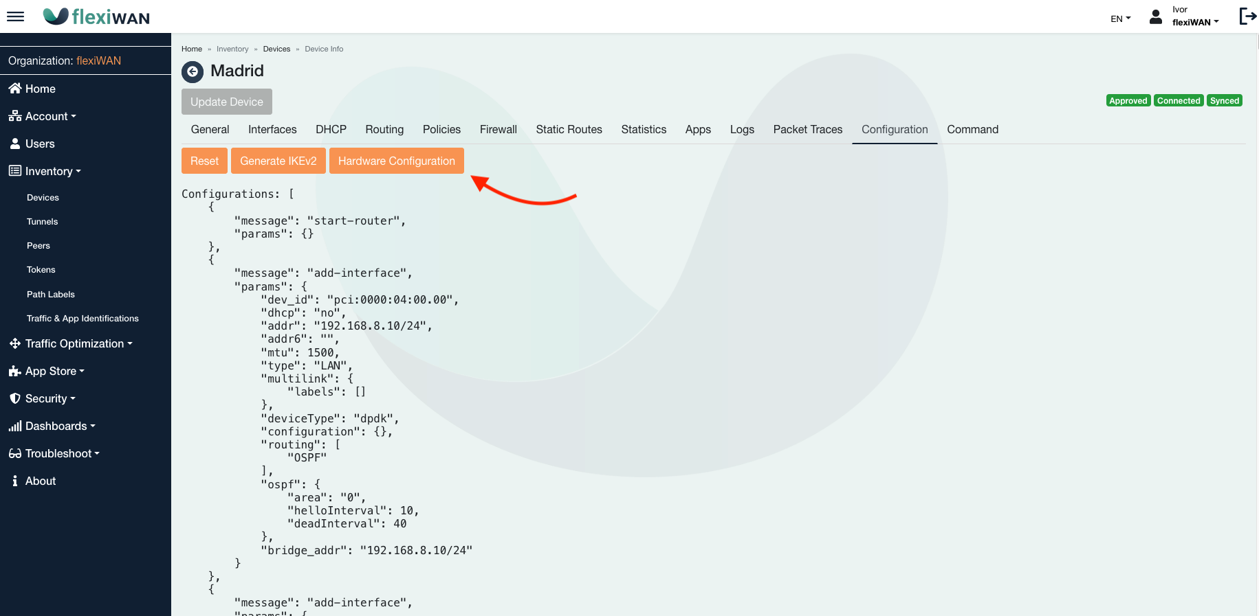This screenshot has width=1259, height=616.
Task: Click the user profile avatar icon
Action: point(1156,17)
